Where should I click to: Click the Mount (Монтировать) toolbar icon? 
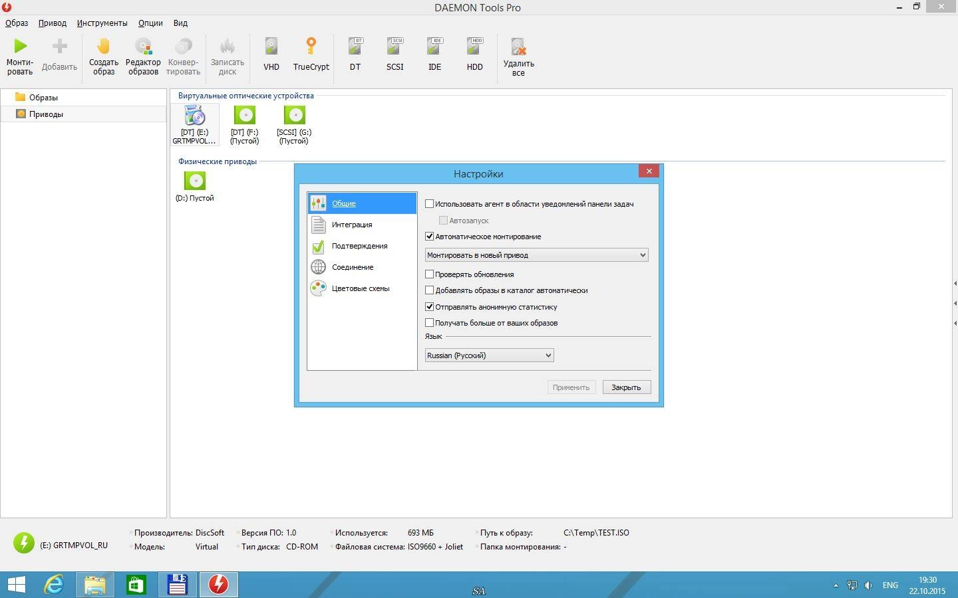(20, 56)
